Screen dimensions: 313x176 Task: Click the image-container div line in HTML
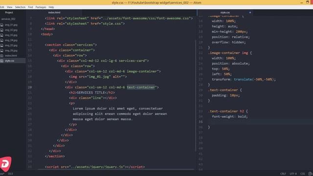(113, 71)
